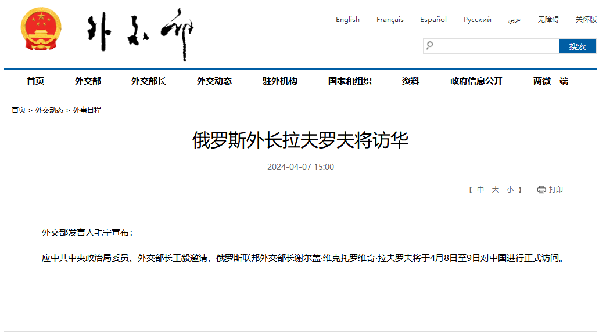599x333 pixels.
Task: Set font size to 中
Action: click(480, 190)
